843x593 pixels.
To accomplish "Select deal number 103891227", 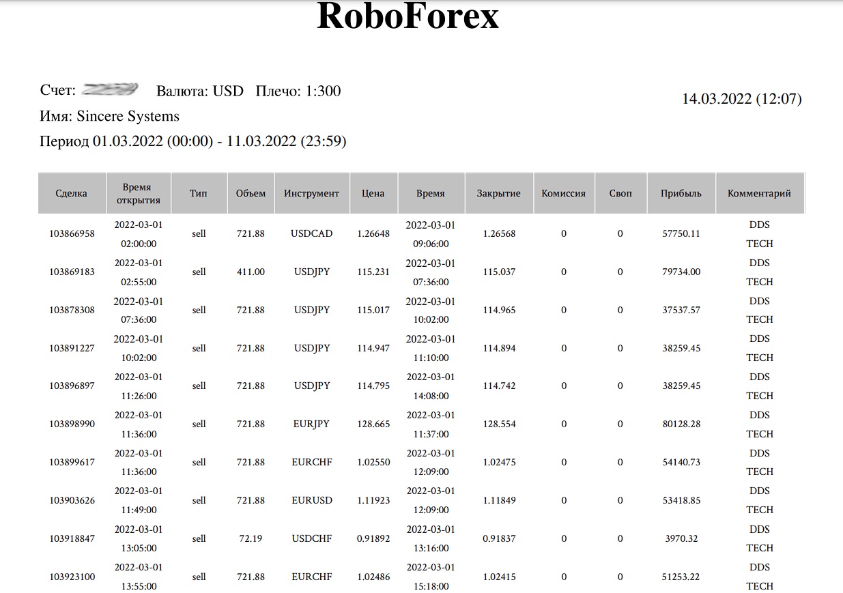I will tap(72, 349).
